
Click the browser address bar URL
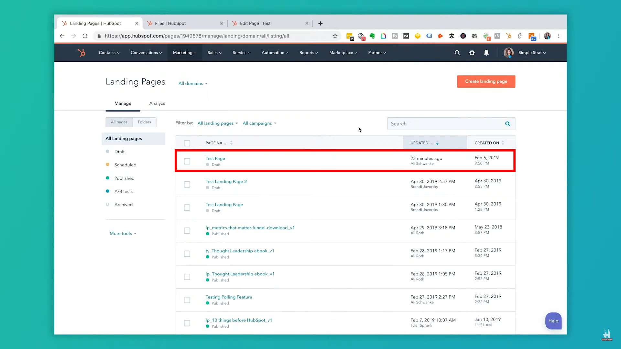[197, 36]
